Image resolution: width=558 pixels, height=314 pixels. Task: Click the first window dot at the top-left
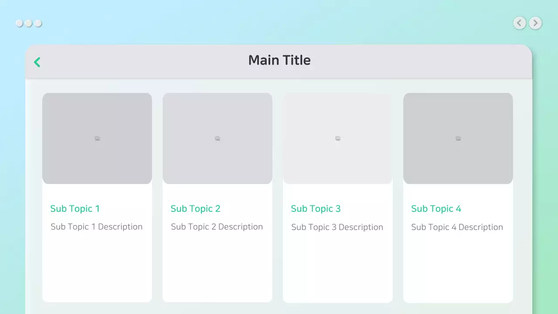point(20,23)
